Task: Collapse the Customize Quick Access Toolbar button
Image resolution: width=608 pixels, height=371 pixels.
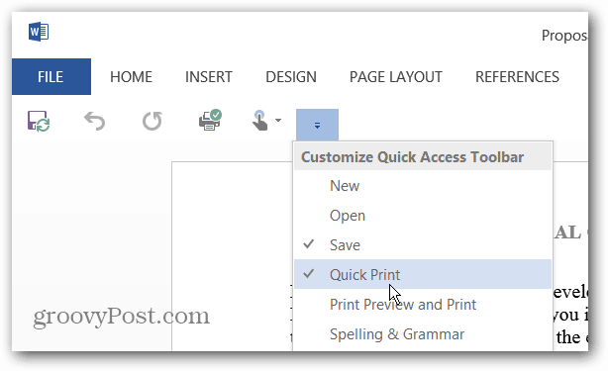Action: tap(317, 125)
